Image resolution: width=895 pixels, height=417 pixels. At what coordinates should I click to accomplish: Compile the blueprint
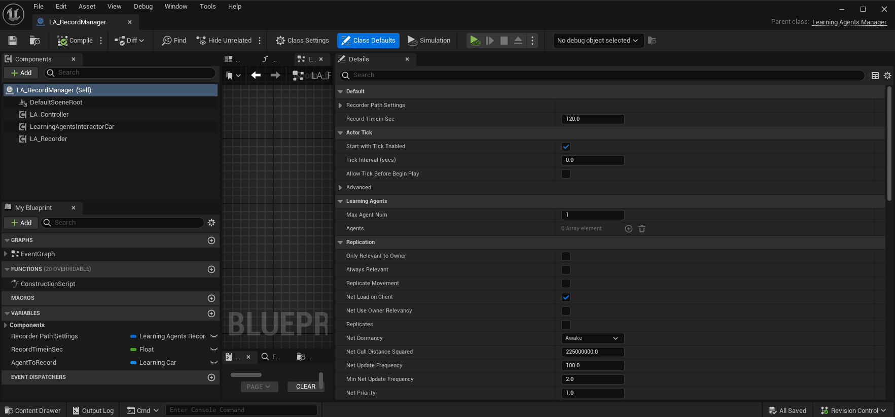point(75,41)
